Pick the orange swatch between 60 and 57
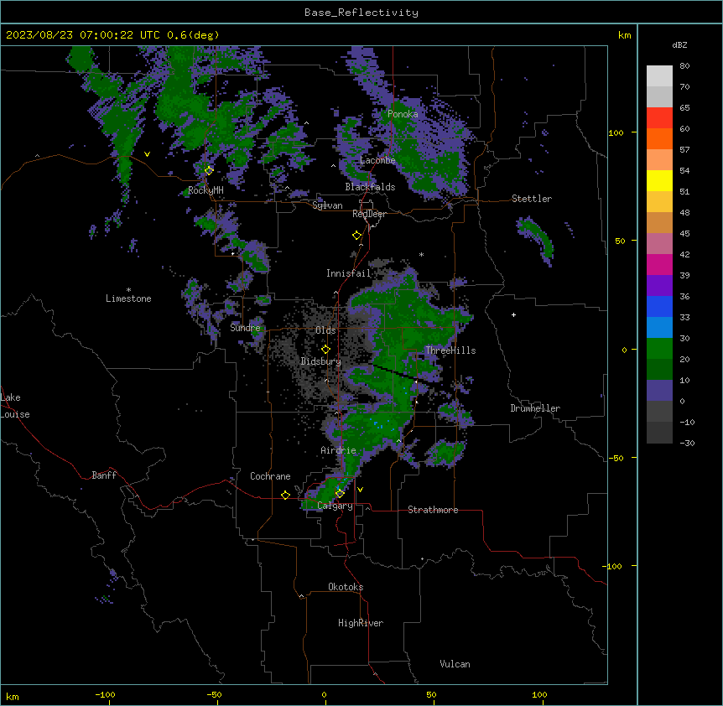This screenshot has height=706, width=723. pos(659,138)
